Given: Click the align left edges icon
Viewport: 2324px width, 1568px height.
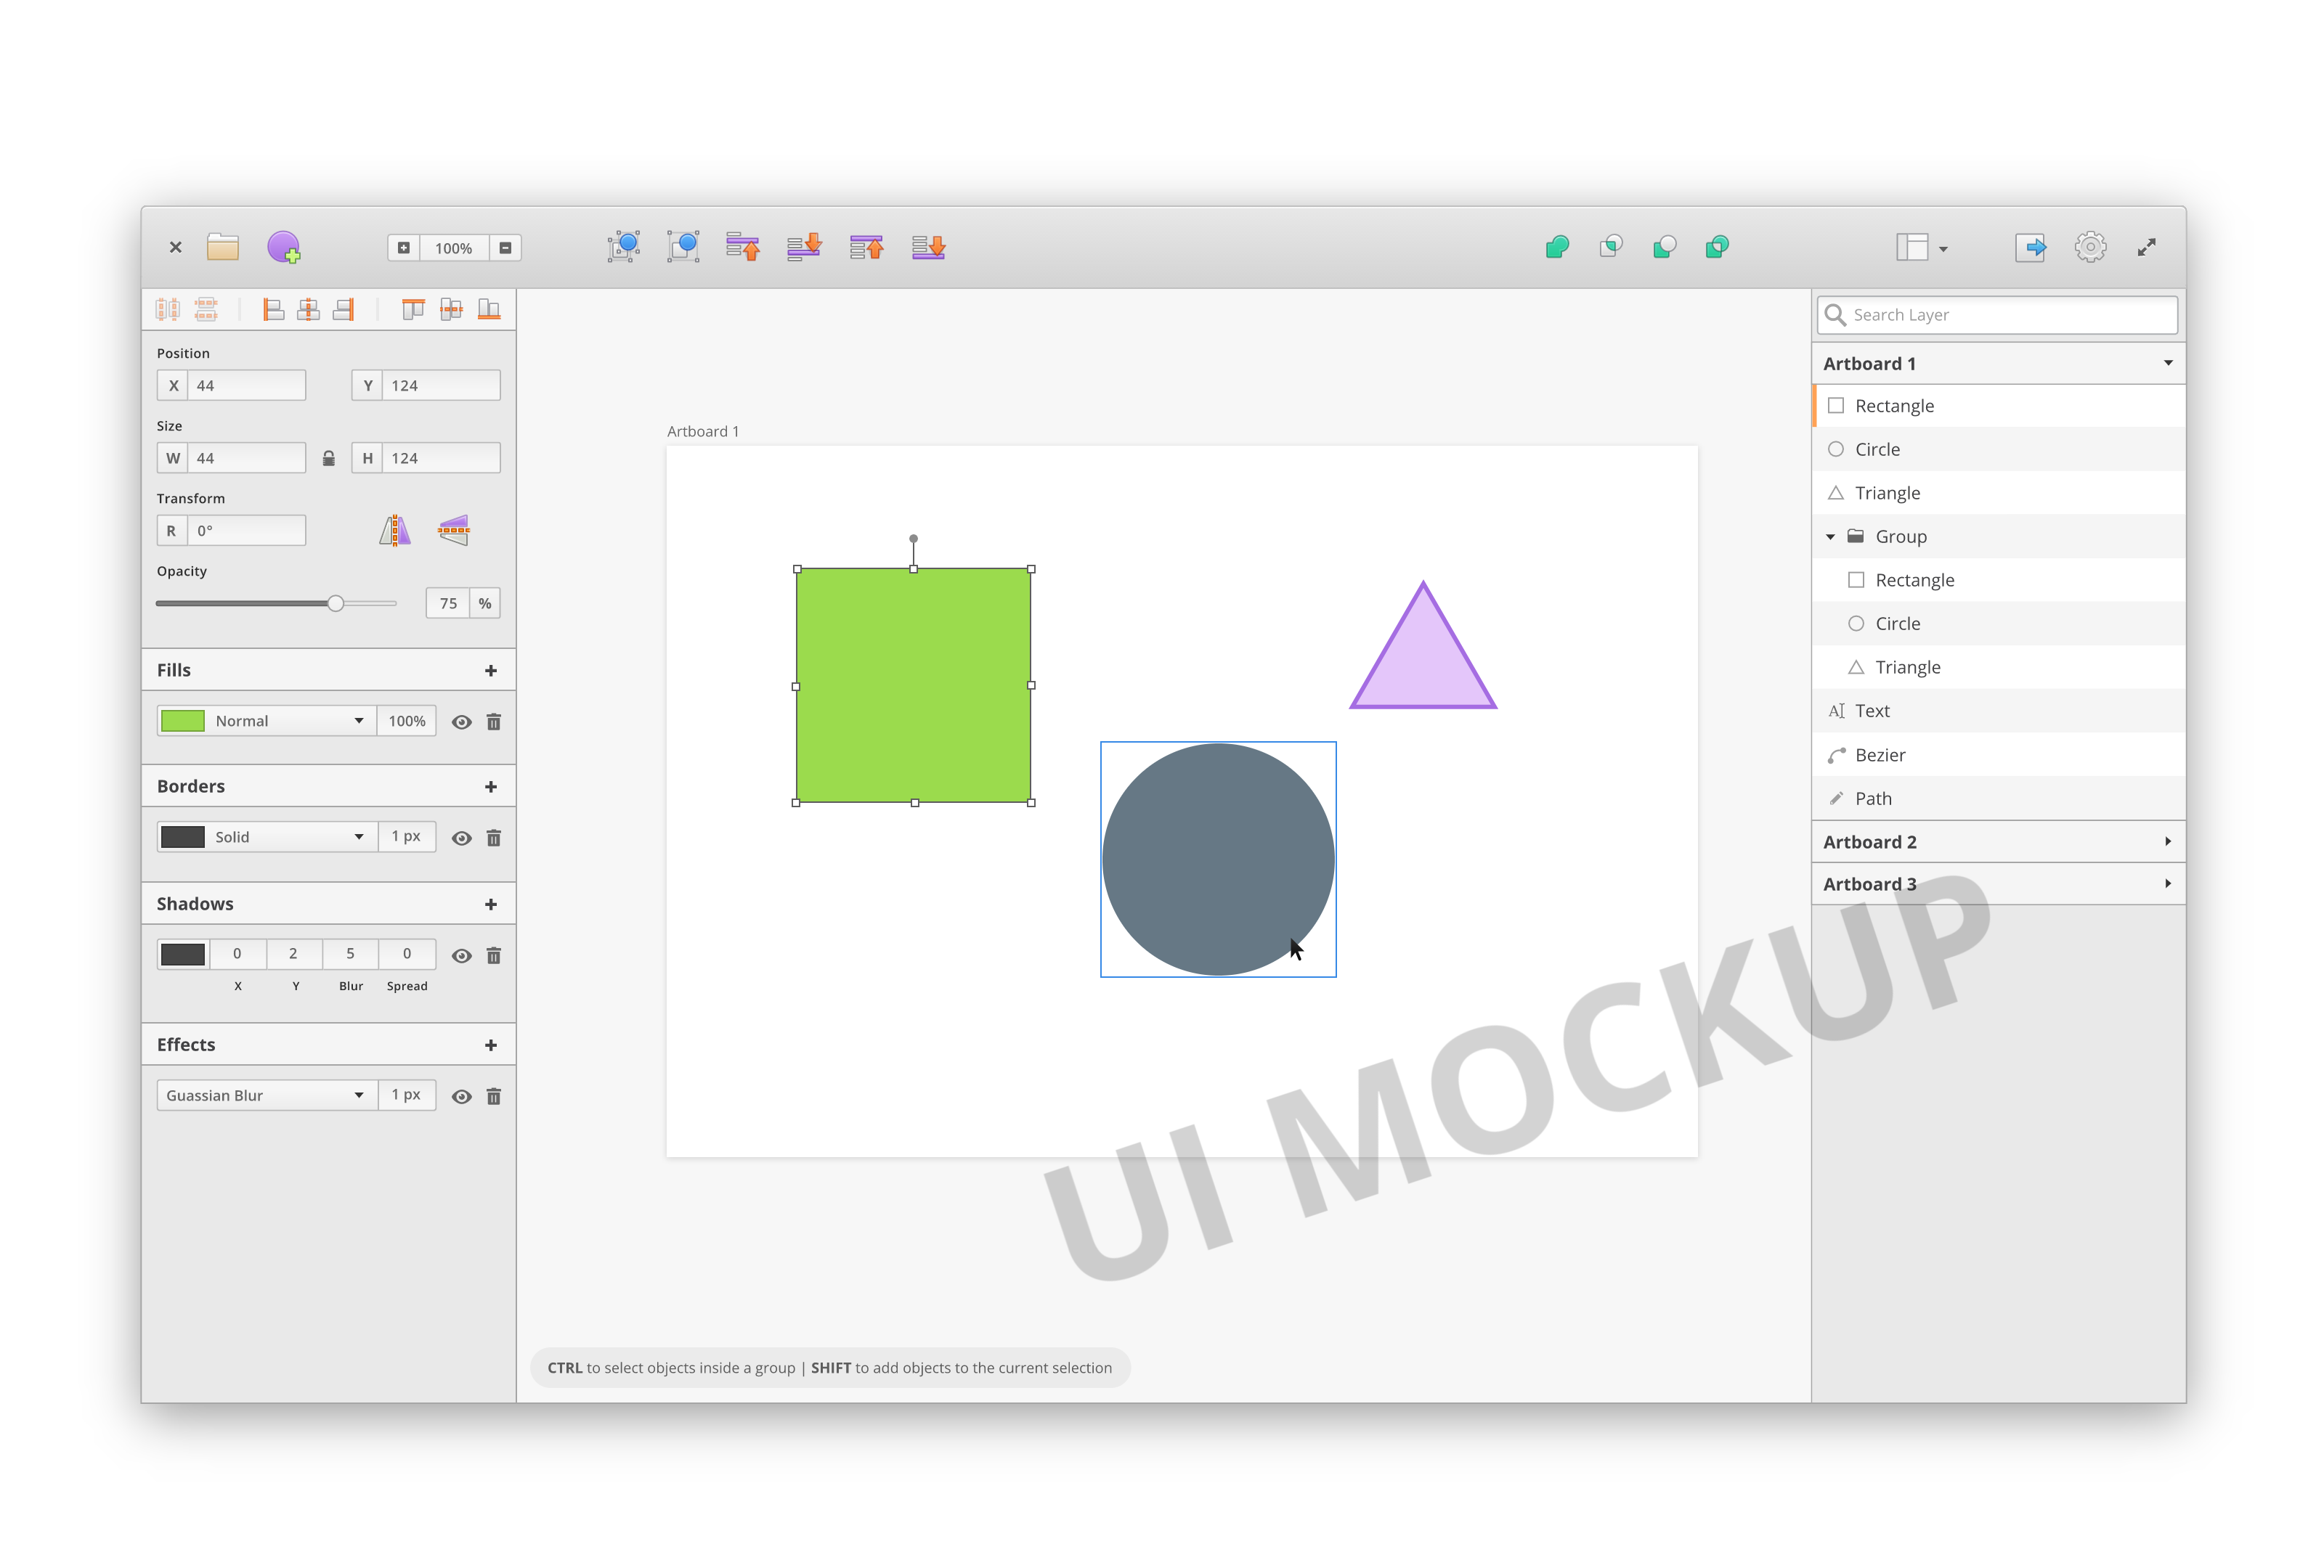Looking at the screenshot, I should pyautogui.click(x=273, y=310).
